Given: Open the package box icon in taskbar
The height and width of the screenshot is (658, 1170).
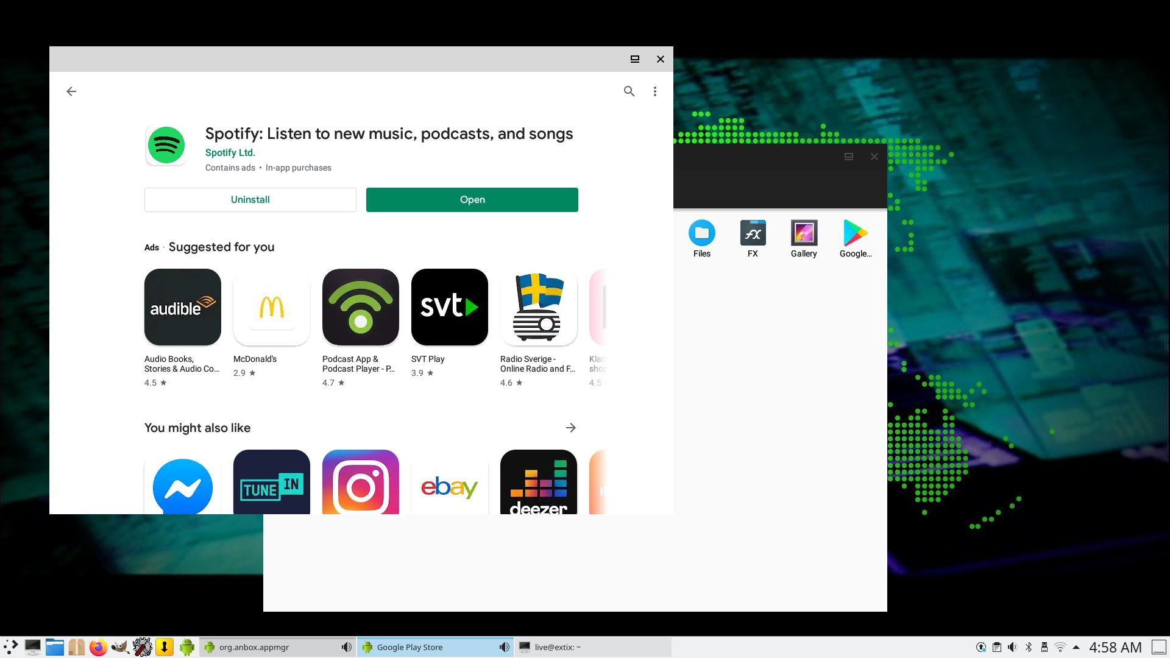Looking at the screenshot, I should (x=76, y=647).
